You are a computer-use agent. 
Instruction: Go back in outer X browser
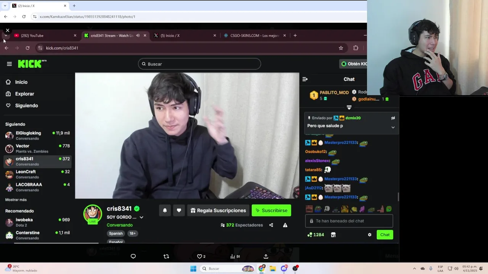5,17
